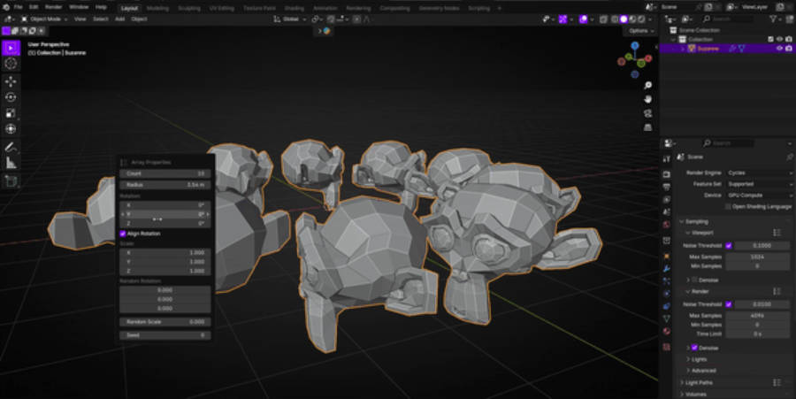Select the Cursor tool
The image size is (796, 399).
pyautogui.click(x=11, y=64)
